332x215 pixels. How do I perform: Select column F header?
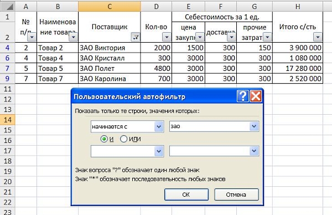(x=221, y=7)
